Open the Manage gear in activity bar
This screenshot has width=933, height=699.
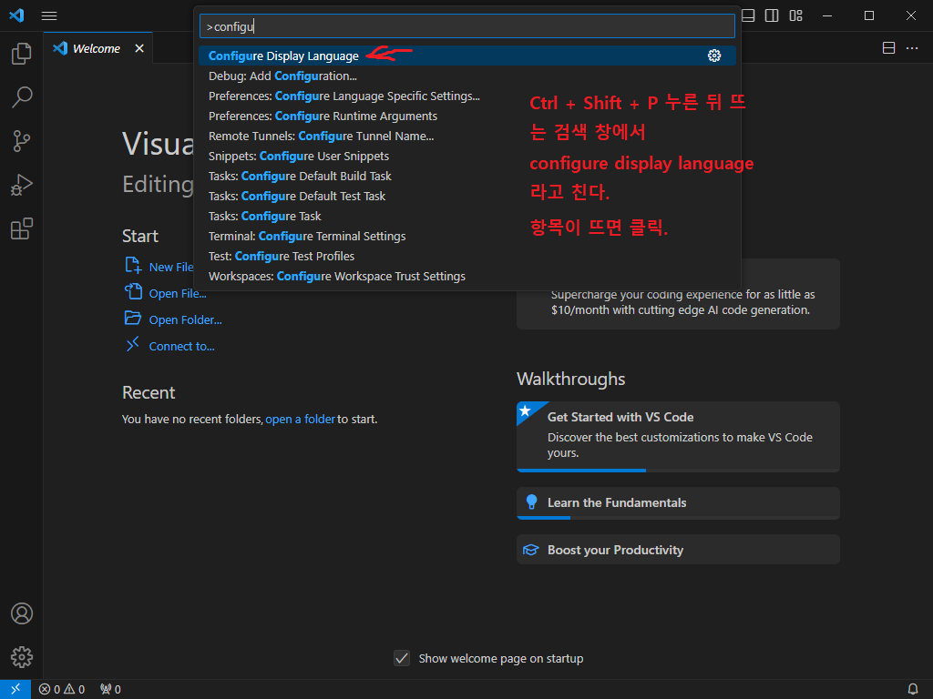click(x=22, y=657)
